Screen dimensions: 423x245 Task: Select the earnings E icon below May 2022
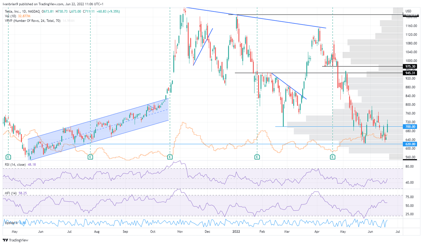tap(333, 157)
